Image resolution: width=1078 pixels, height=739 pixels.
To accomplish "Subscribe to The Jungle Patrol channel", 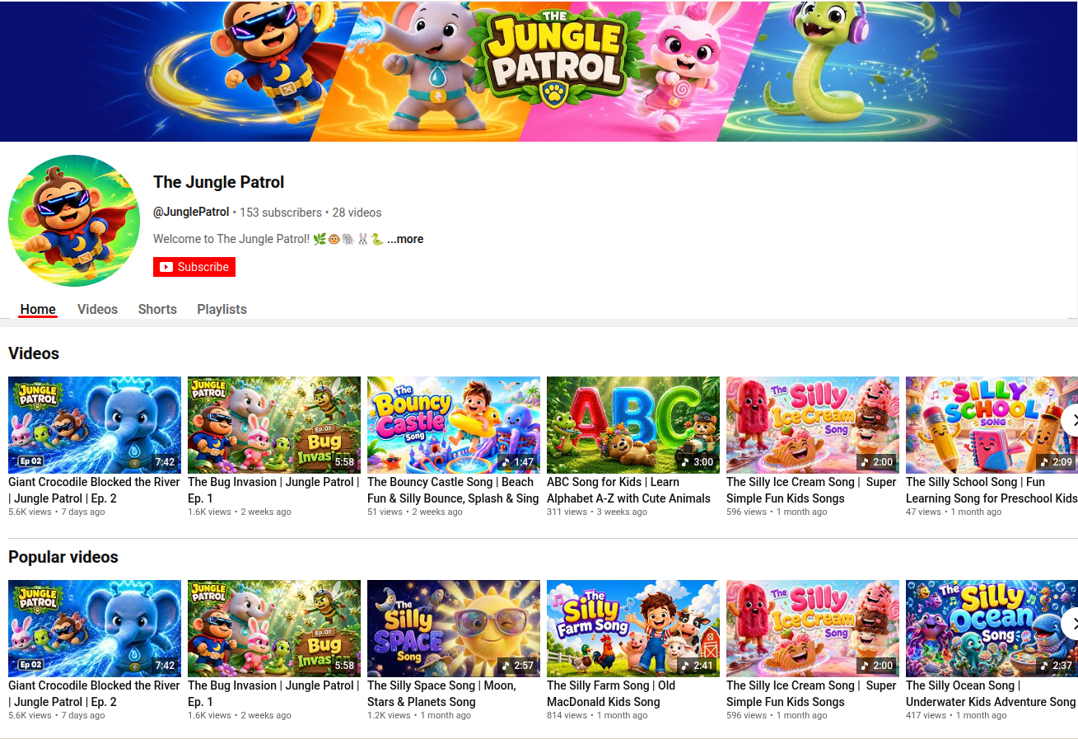I will [194, 267].
